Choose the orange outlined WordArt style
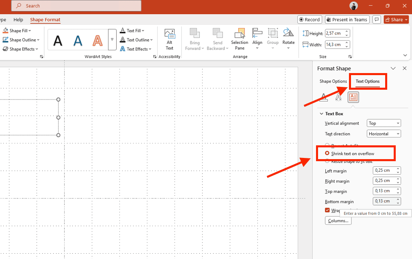 pos(98,41)
